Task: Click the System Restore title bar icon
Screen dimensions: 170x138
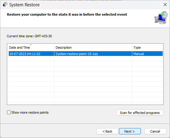Action: pos(5,5)
